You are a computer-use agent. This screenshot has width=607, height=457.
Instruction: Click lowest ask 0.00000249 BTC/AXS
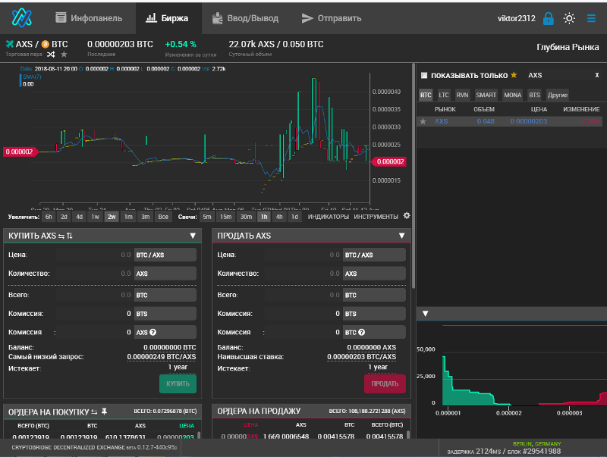(x=162, y=357)
